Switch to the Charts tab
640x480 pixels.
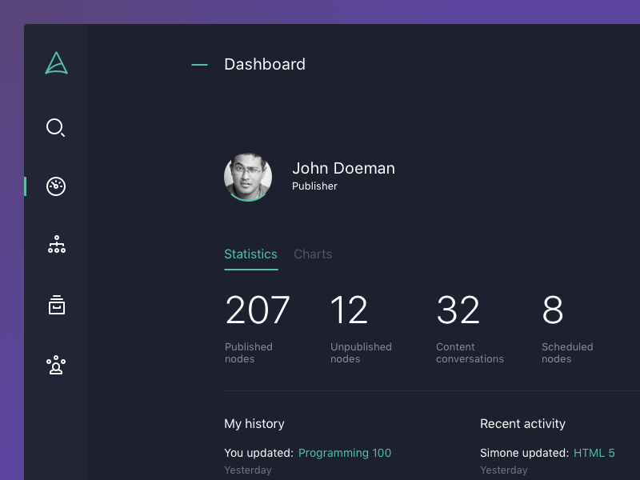point(313,254)
